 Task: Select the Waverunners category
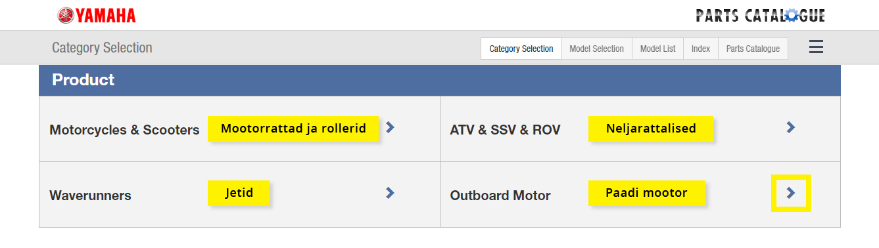(x=90, y=196)
